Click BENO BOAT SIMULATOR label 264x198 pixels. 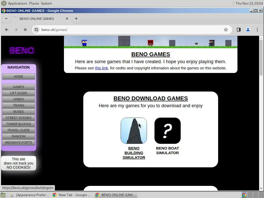point(167,151)
